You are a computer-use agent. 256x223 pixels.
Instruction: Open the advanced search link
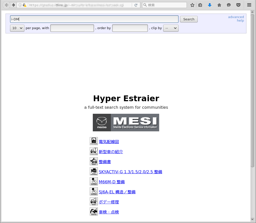[236, 17]
